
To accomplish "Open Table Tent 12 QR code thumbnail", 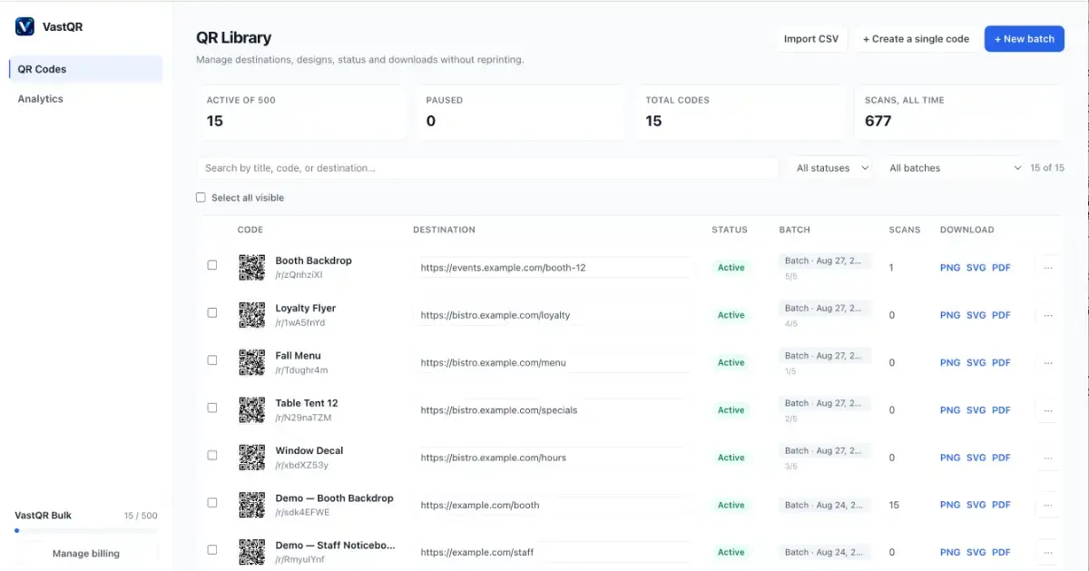I will [x=252, y=409].
